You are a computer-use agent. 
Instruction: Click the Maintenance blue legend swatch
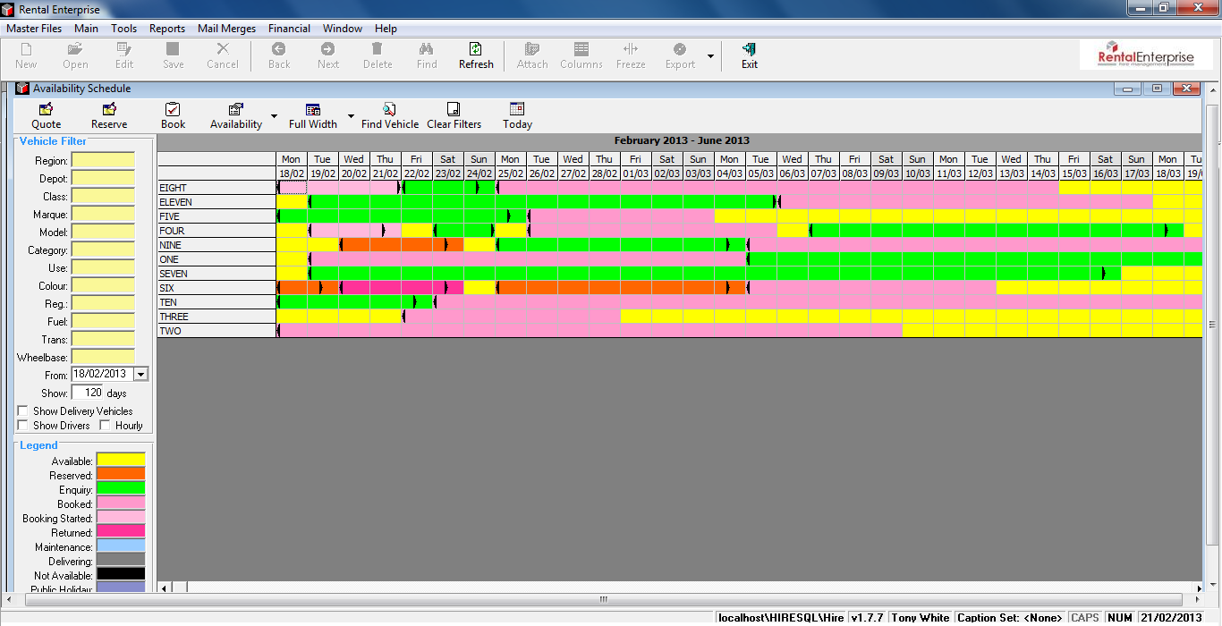[x=121, y=546]
